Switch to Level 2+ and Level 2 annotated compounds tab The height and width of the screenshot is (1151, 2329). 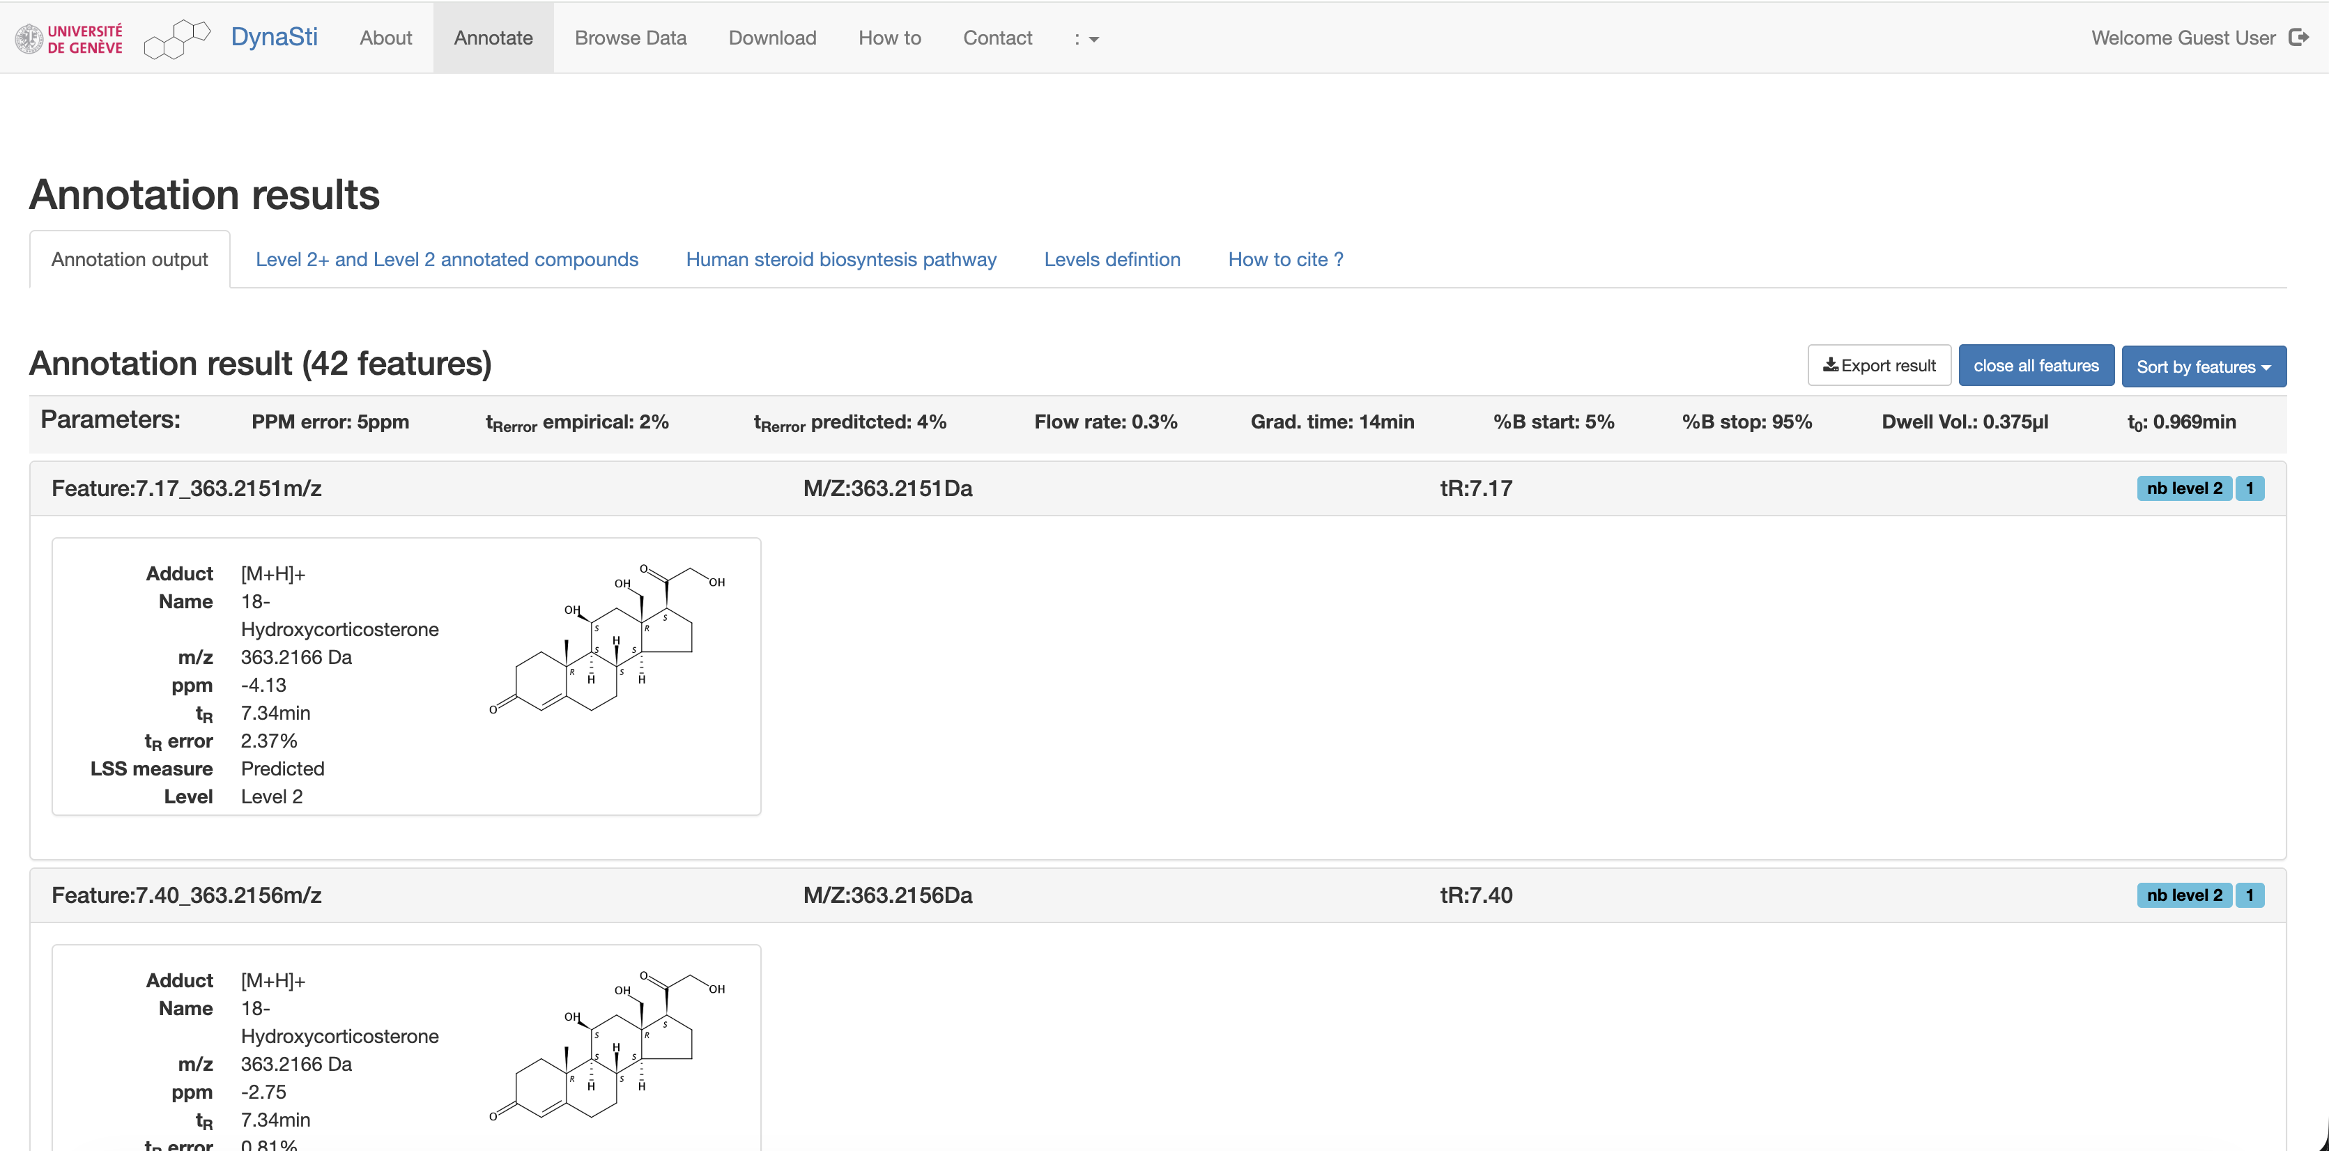[x=447, y=259]
